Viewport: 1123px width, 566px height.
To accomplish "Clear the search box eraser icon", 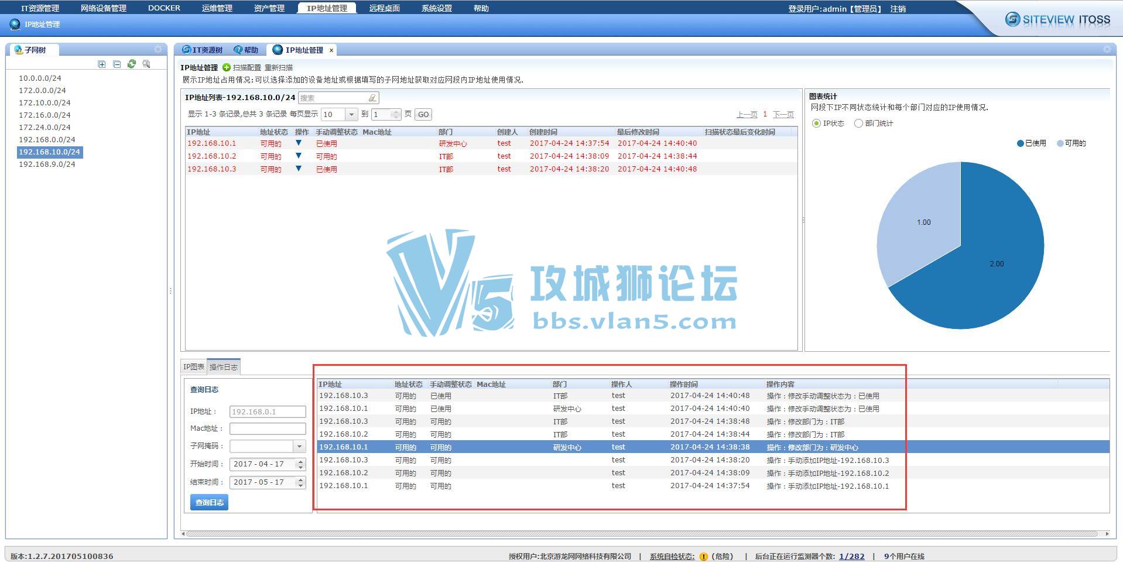I will point(372,98).
